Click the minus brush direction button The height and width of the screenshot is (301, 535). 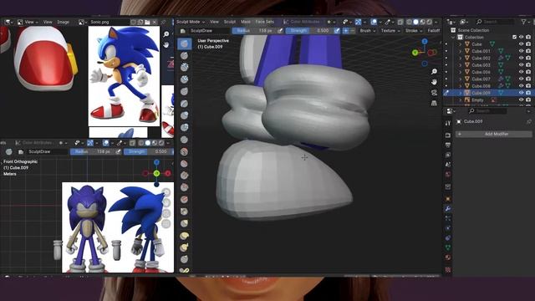click(353, 30)
